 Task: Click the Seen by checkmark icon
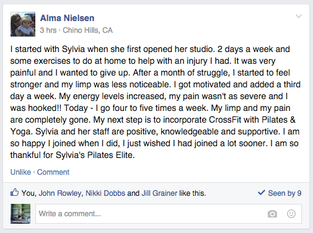coord(262,193)
